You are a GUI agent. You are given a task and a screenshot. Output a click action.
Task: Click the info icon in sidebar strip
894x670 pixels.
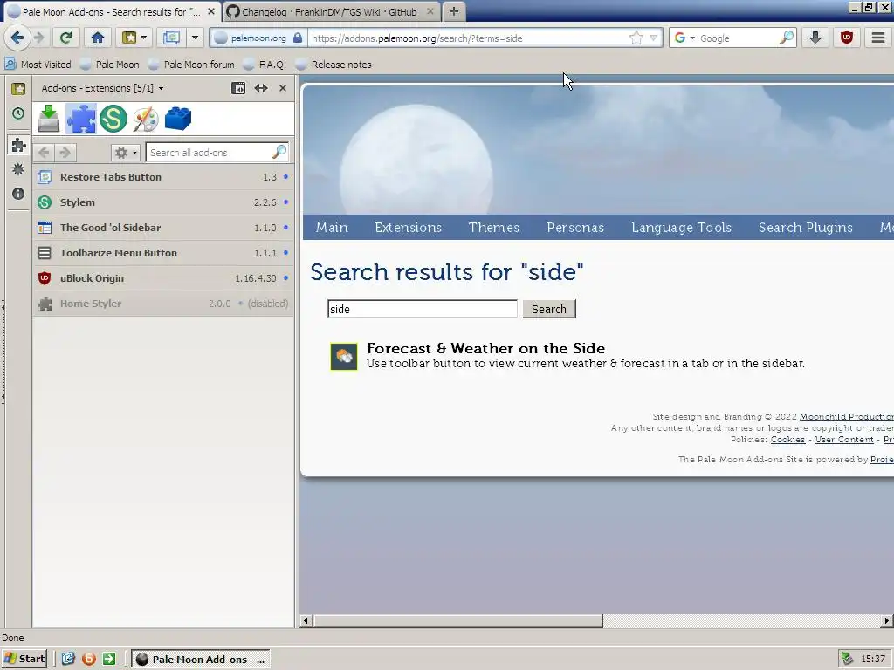(x=18, y=194)
